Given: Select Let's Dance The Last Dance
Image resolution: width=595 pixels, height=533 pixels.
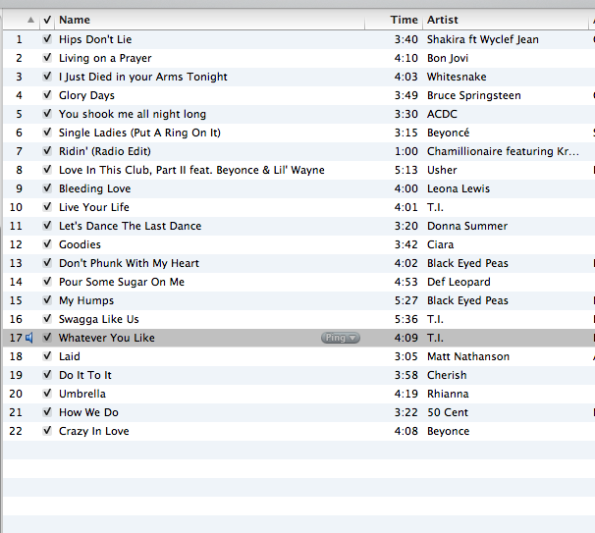Looking at the screenshot, I should point(131,226).
